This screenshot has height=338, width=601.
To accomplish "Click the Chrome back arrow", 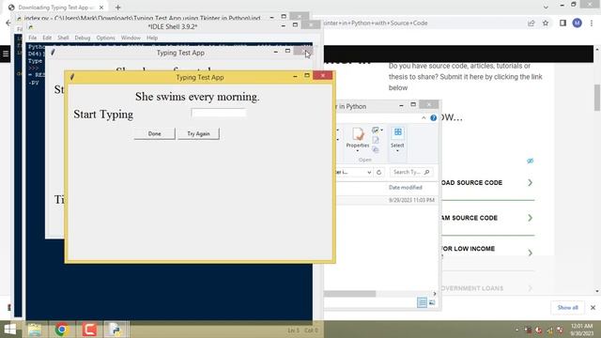I will pos(8,23).
